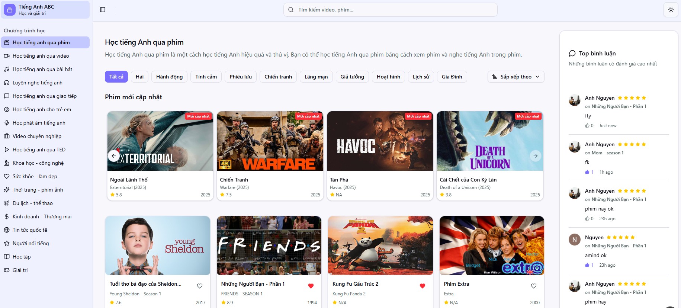Click star icon for Người nổi tiếng

click(7, 243)
